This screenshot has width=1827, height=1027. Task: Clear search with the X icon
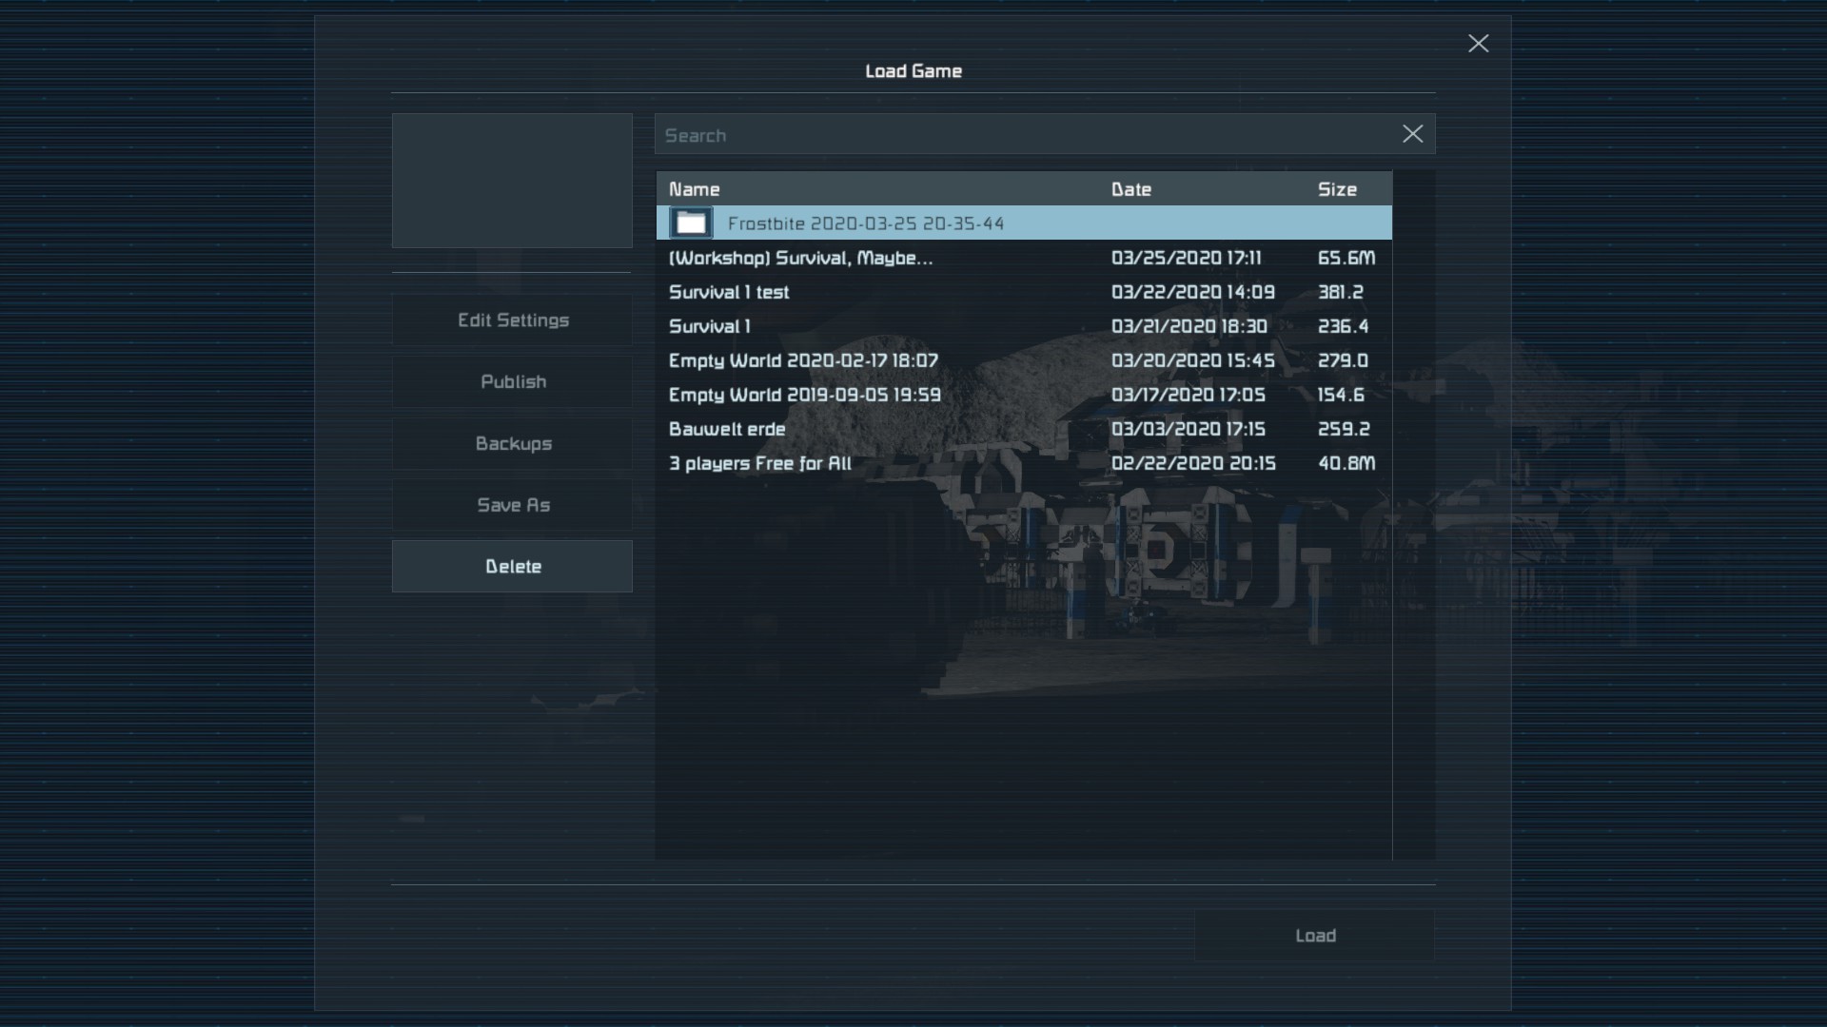click(1412, 134)
